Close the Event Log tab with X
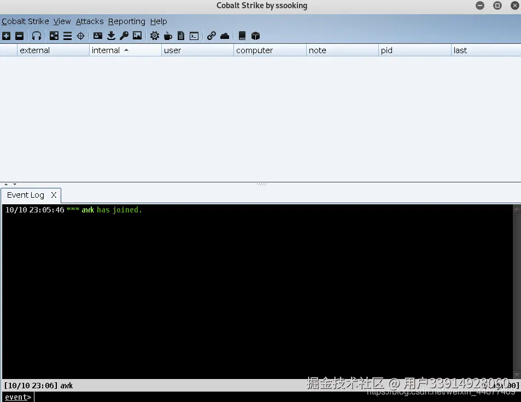This screenshot has height=402, width=521. coord(54,195)
